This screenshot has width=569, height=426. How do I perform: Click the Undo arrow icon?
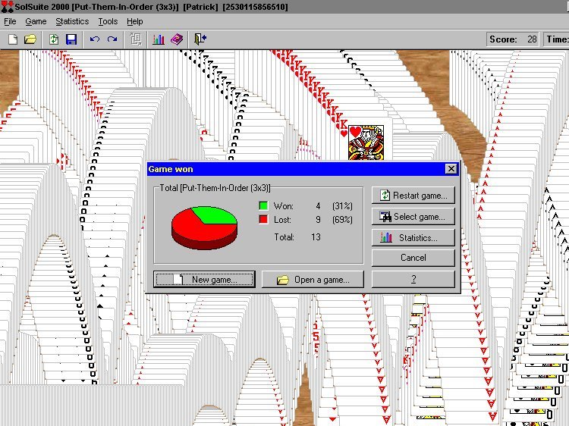(95, 39)
